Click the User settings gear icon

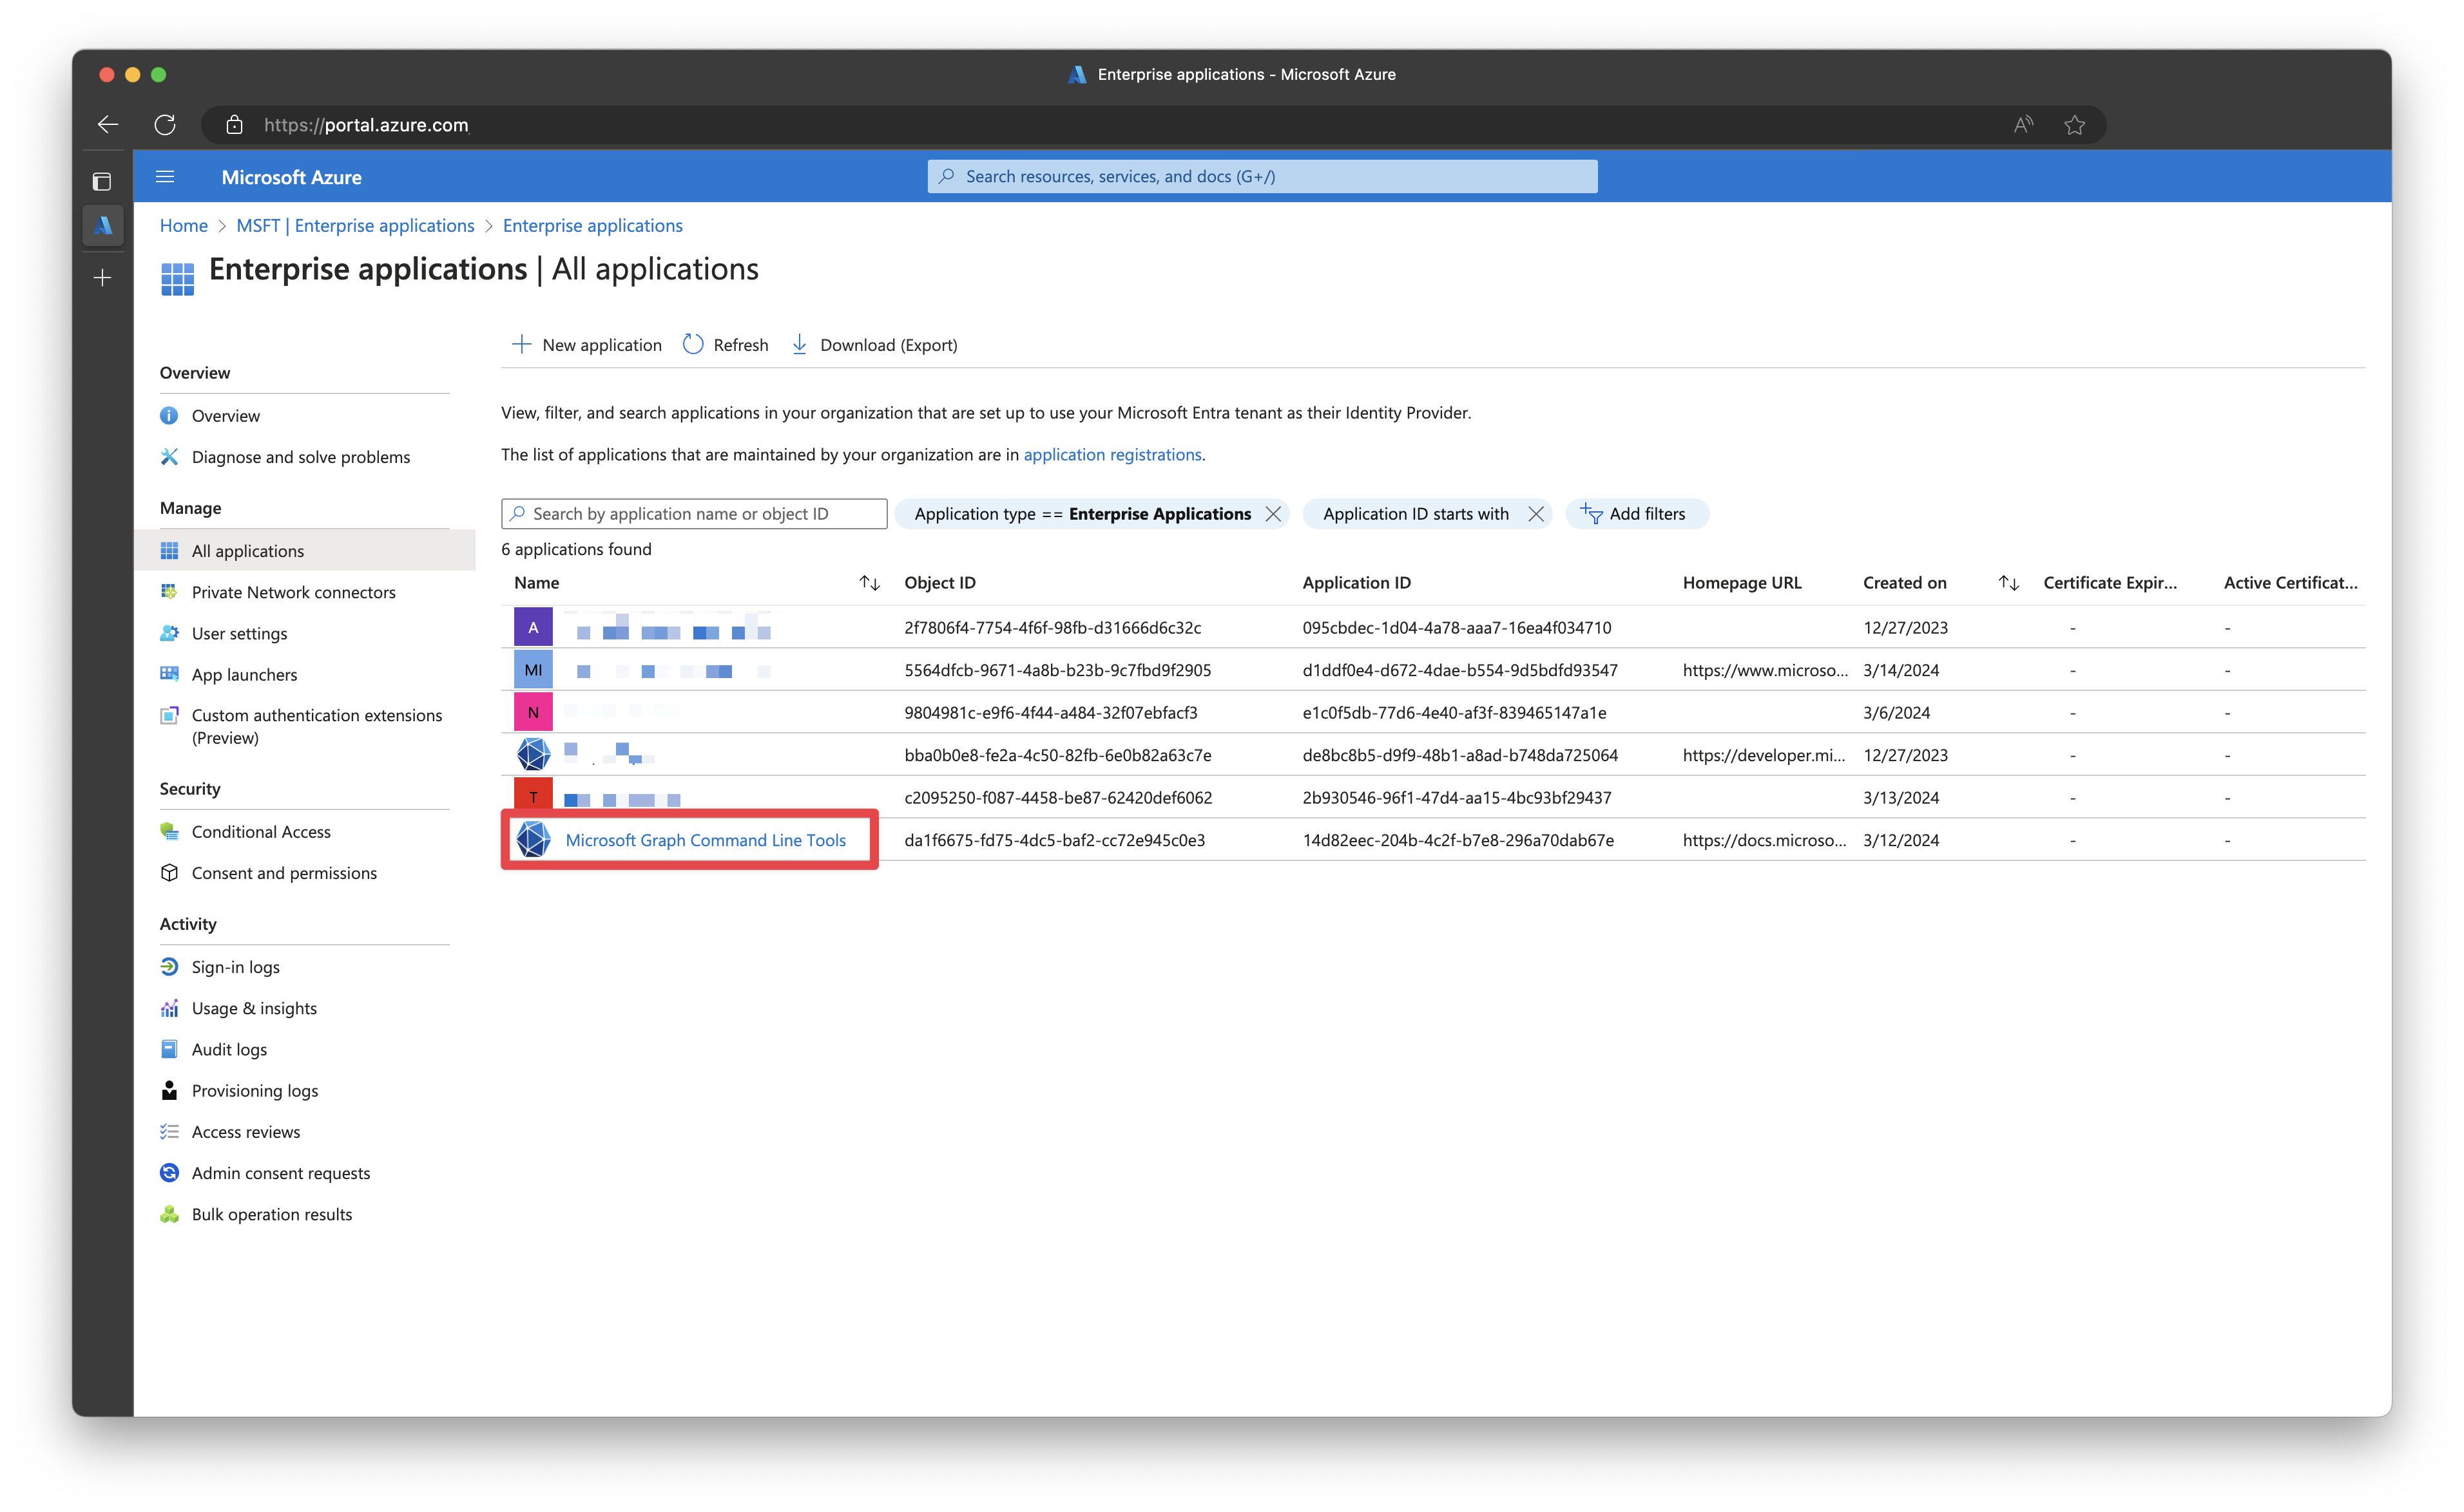(169, 633)
